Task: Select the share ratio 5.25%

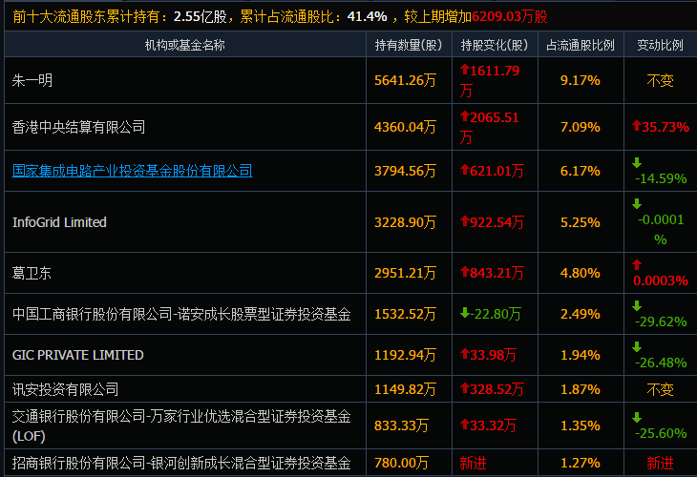Action: [581, 222]
